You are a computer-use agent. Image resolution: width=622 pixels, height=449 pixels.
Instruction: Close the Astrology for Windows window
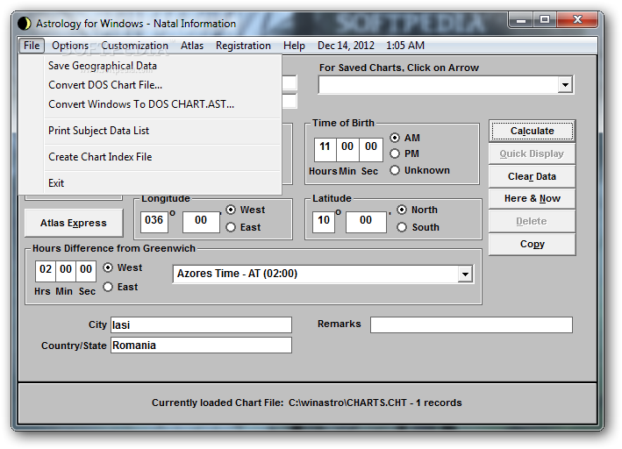coord(577,20)
